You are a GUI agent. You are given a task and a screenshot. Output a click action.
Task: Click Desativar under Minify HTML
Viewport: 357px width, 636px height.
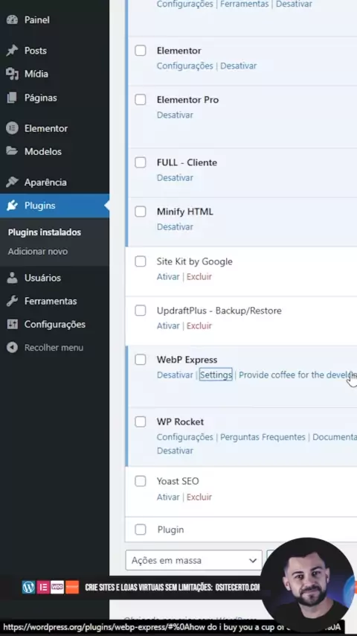[x=175, y=226]
